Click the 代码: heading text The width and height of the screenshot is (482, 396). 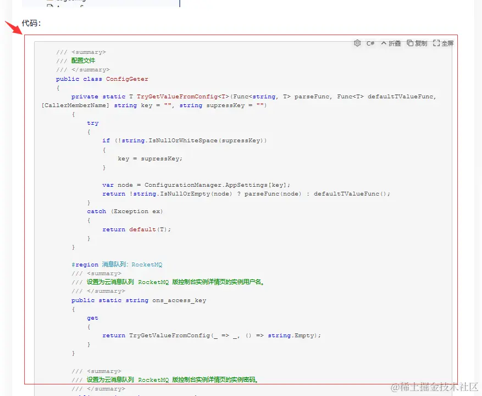point(31,23)
